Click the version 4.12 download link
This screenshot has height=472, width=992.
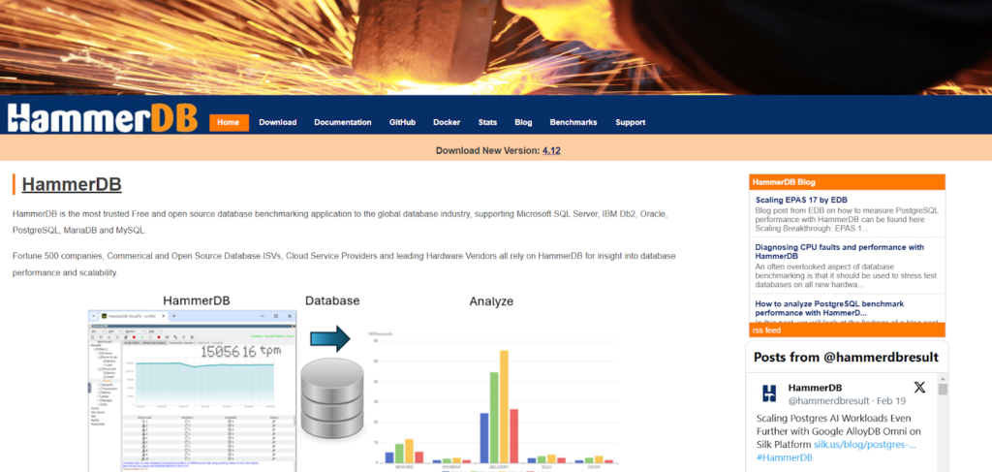[x=551, y=150]
